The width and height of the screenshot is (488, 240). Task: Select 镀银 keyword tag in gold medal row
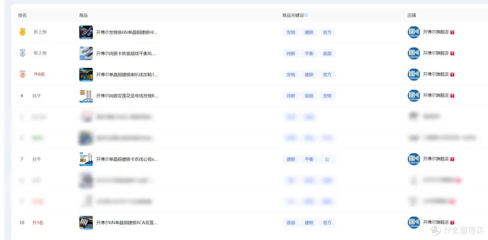[309, 33]
